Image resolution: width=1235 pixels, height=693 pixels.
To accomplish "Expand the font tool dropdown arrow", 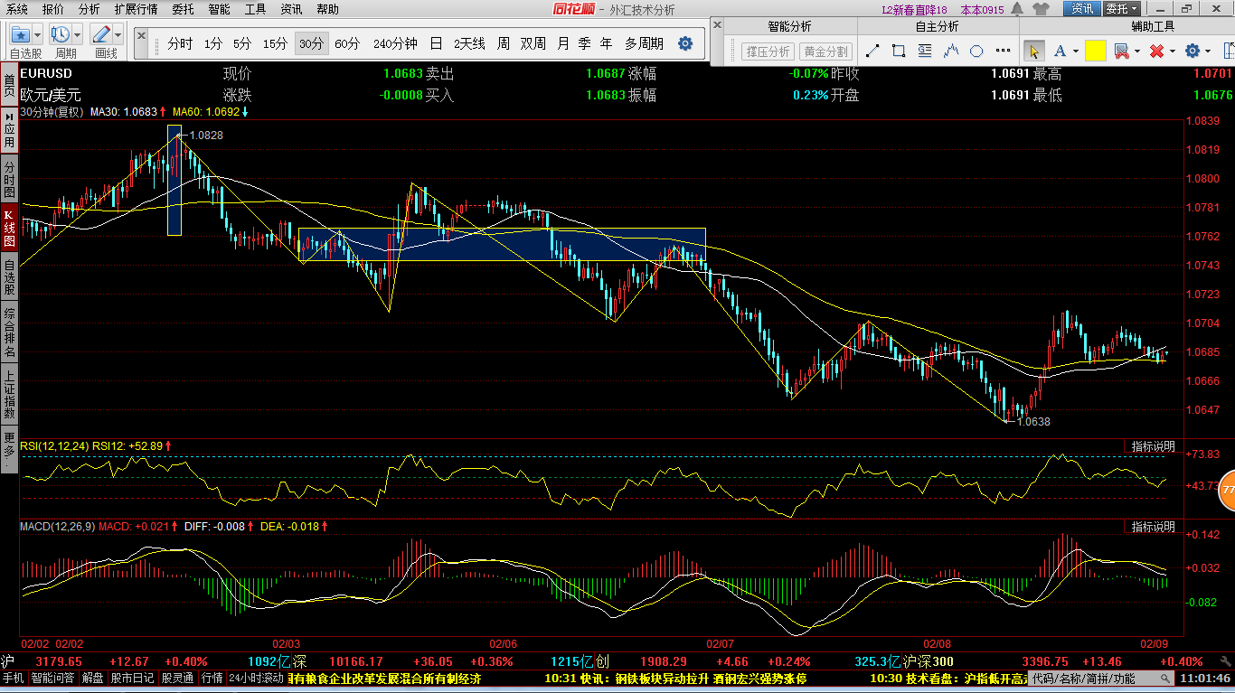I will click(1075, 52).
